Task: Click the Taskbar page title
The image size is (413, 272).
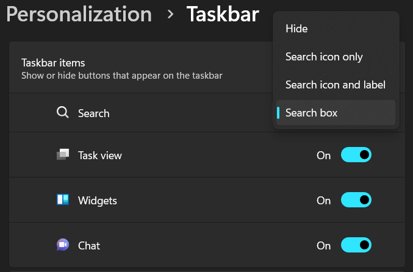Action: click(223, 14)
